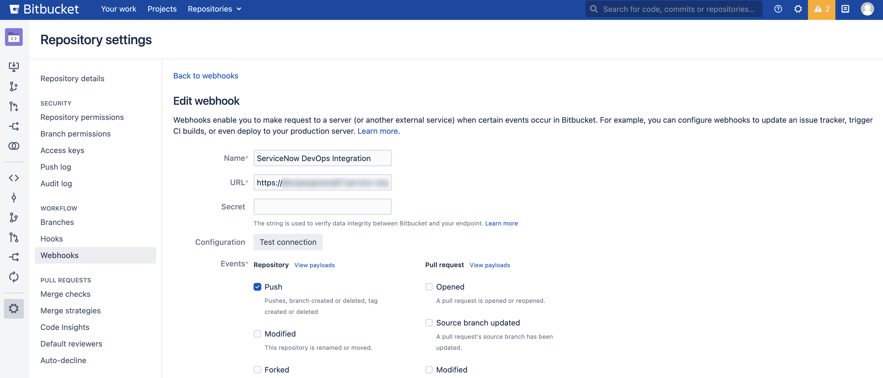
Task: Check the pull request Opened checkbox
Action: [x=429, y=287]
